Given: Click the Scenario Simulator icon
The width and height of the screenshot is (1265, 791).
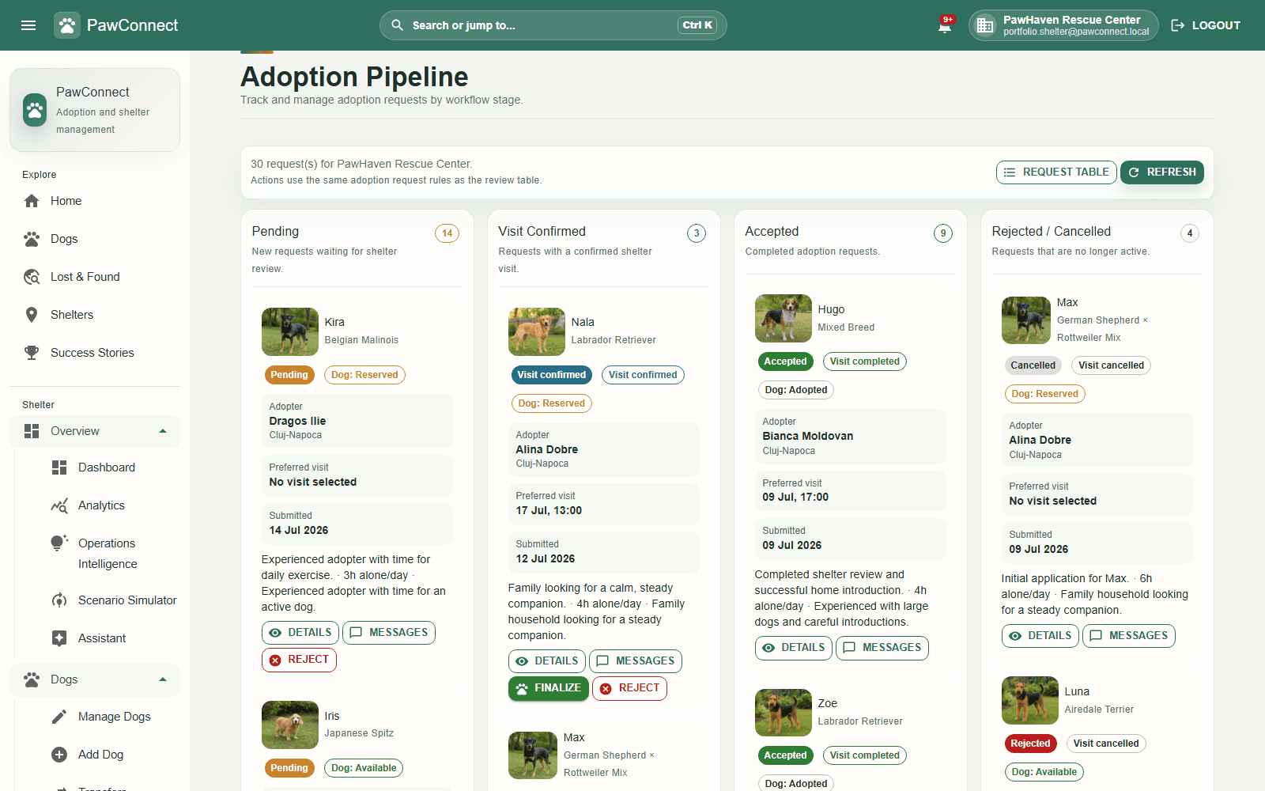Looking at the screenshot, I should (x=59, y=600).
